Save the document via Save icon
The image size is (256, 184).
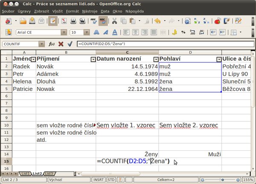[32, 21]
